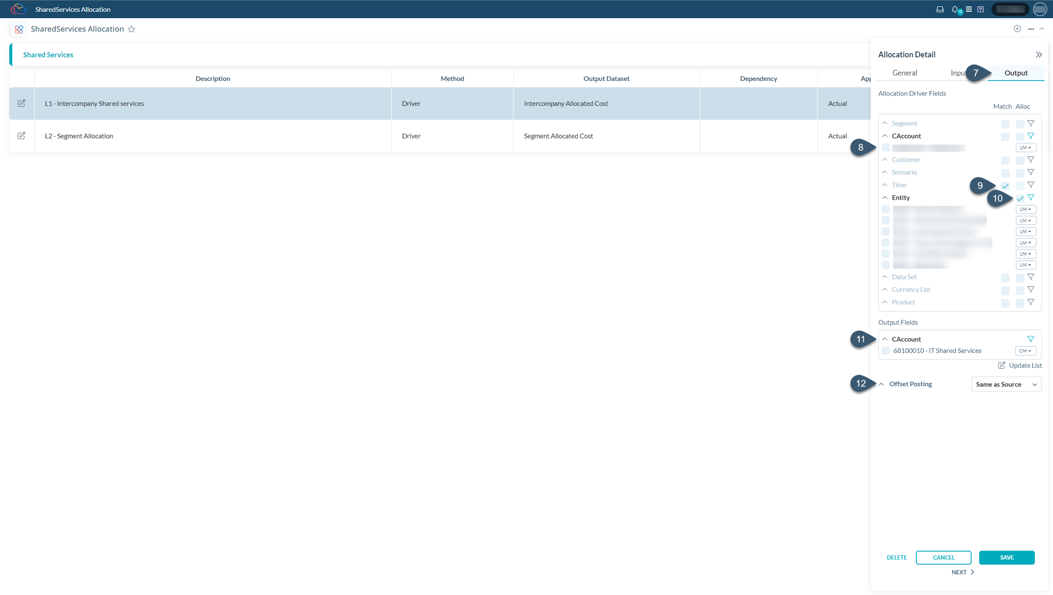
Task: Click the SAVE button
Action: (1006, 557)
